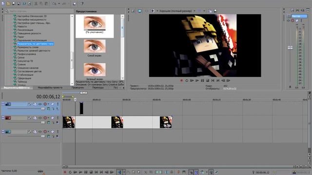
Task: Select the 'Стабилизация' effect
Action: (25, 75)
